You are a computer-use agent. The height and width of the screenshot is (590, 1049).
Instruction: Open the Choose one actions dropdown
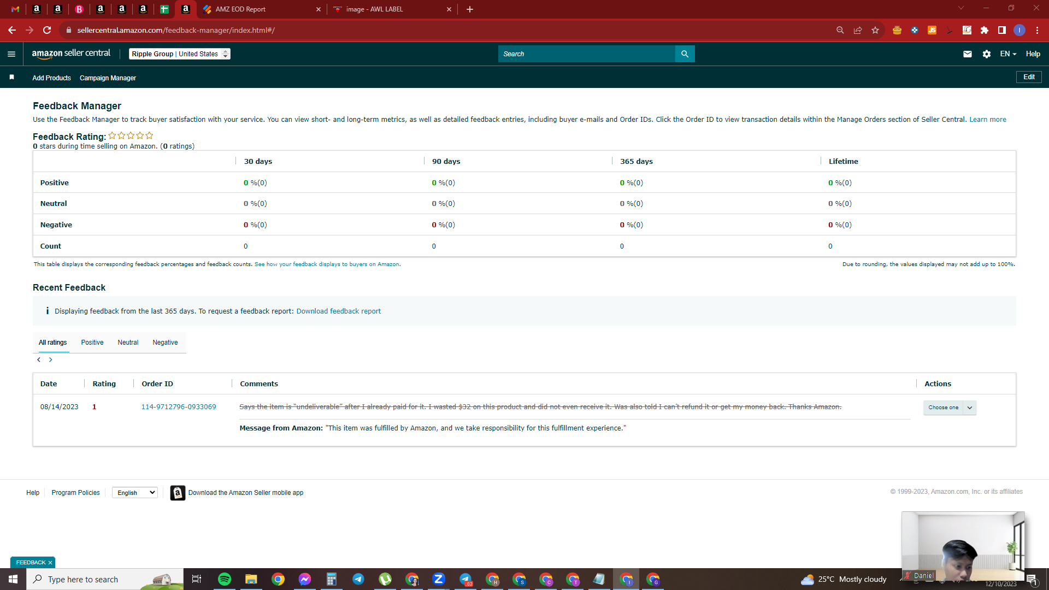coord(950,408)
